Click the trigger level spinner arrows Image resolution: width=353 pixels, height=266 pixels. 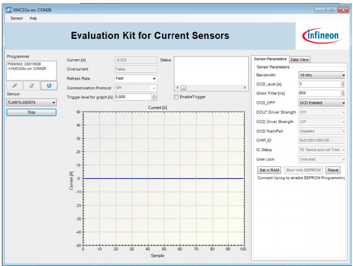coord(154,97)
